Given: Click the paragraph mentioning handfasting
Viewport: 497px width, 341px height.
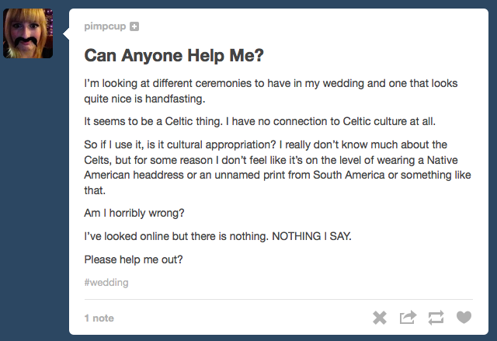Looking at the screenshot, I should (x=271, y=91).
